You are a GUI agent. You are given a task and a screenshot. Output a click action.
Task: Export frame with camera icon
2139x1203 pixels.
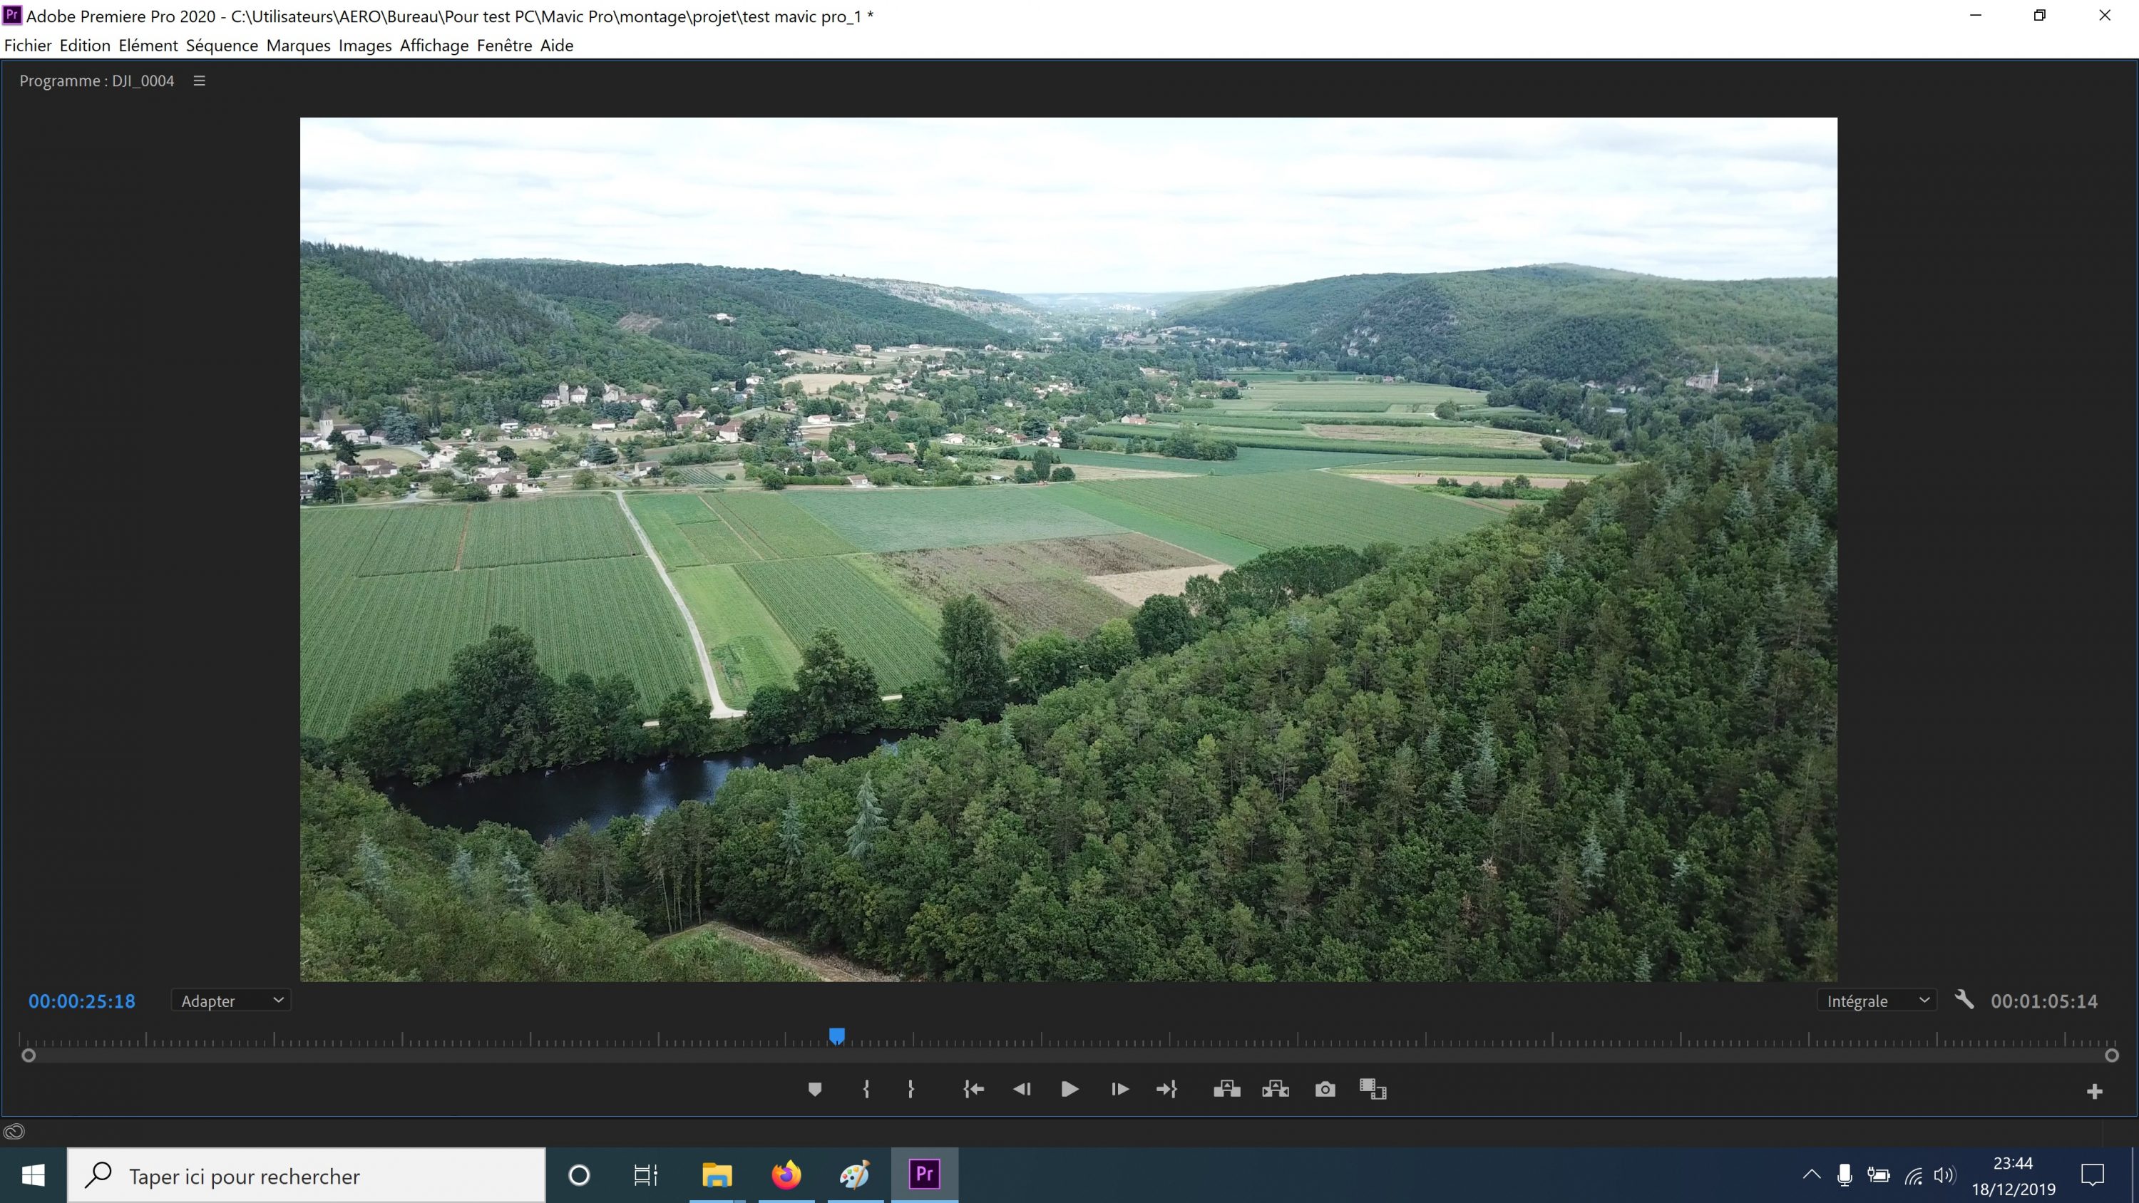coord(1325,1089)
